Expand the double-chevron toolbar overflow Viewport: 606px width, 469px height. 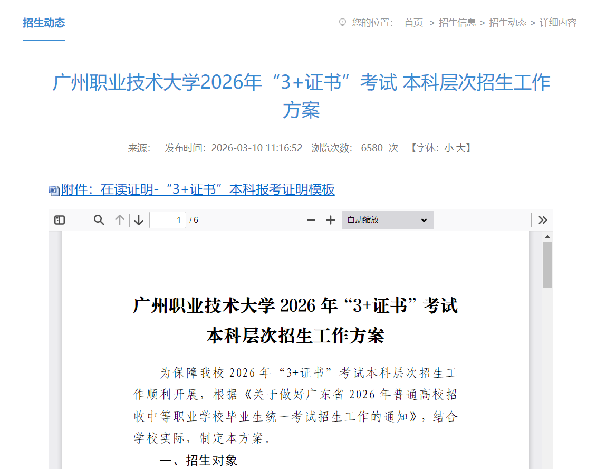click(543, 220)
